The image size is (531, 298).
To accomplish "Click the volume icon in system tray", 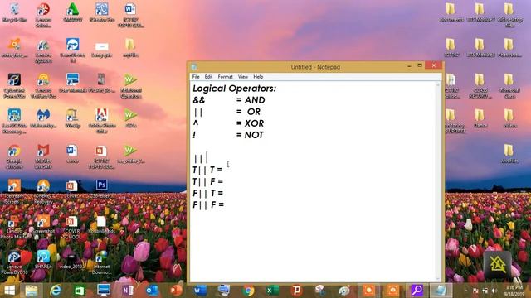I will coord(494,291).
